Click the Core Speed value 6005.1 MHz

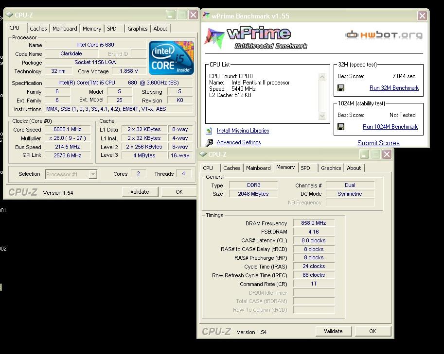[68, 129]
